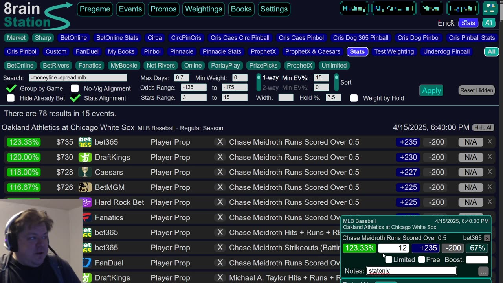
Task: Click the DraftKings logo in the +230 row
Action: [85, 157]
